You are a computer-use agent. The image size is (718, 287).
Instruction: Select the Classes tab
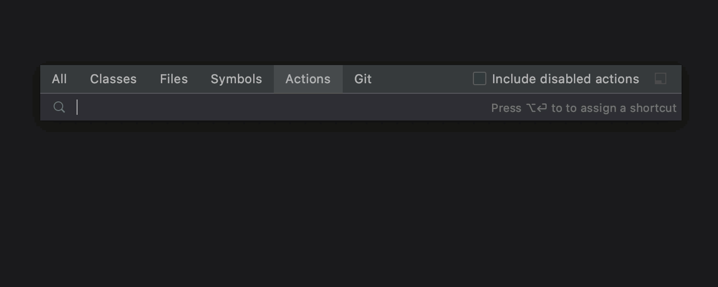(113, 79)
